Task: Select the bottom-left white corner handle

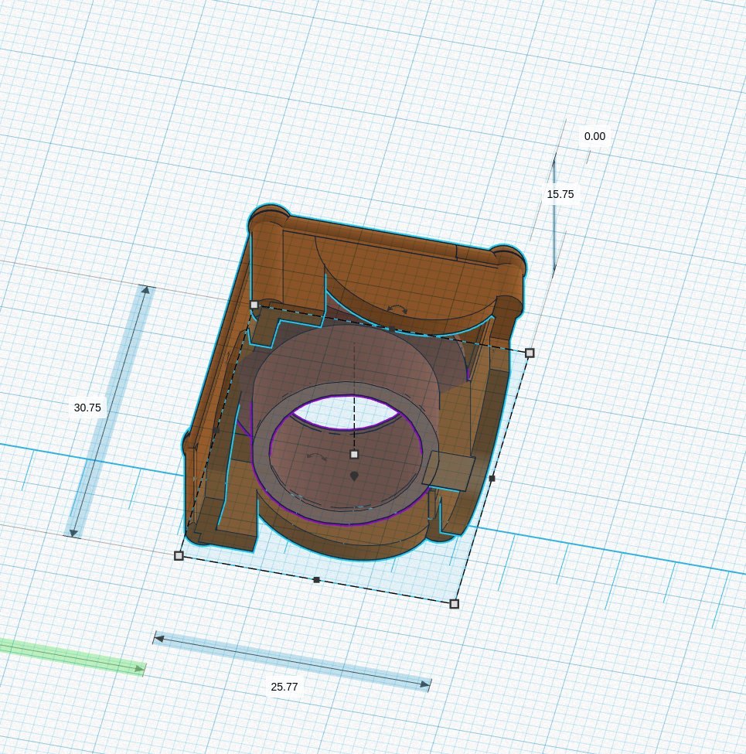Action: tap(179, 556)
